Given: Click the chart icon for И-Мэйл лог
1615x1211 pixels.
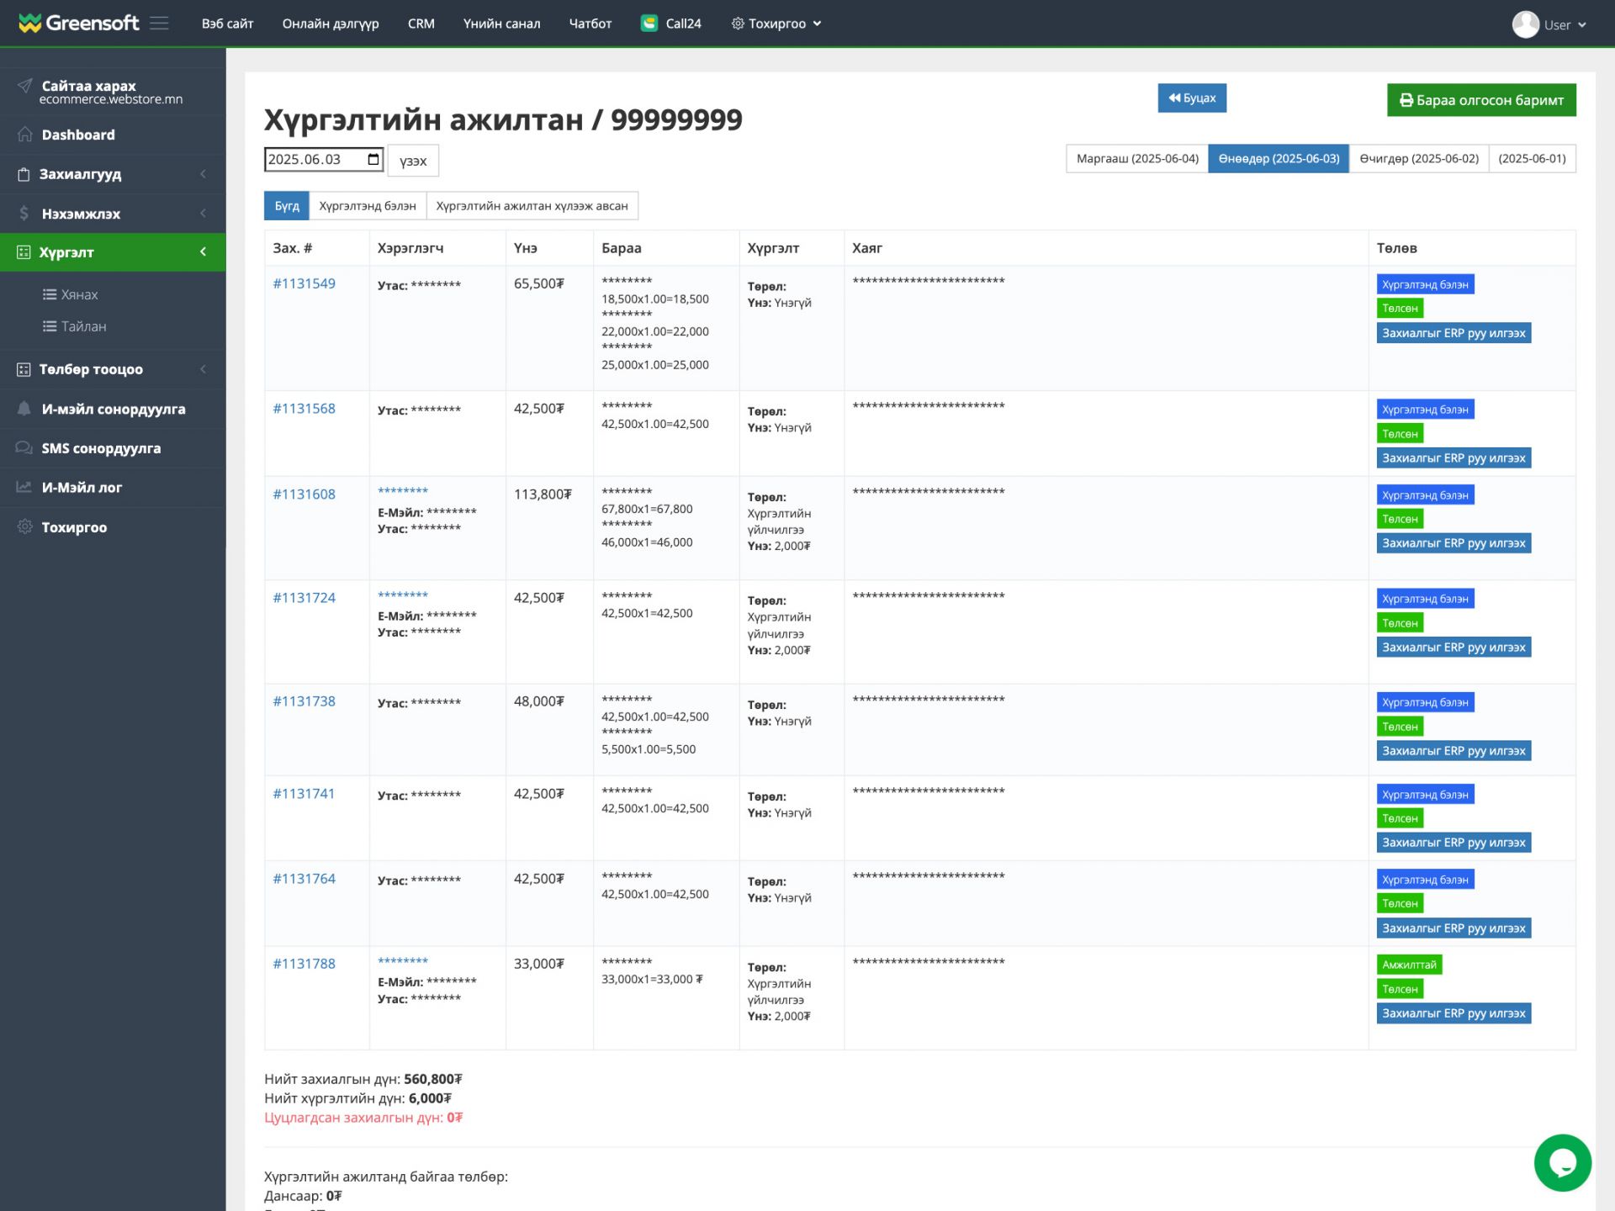Looking at the screenshot, I should [x=24, y=487].
